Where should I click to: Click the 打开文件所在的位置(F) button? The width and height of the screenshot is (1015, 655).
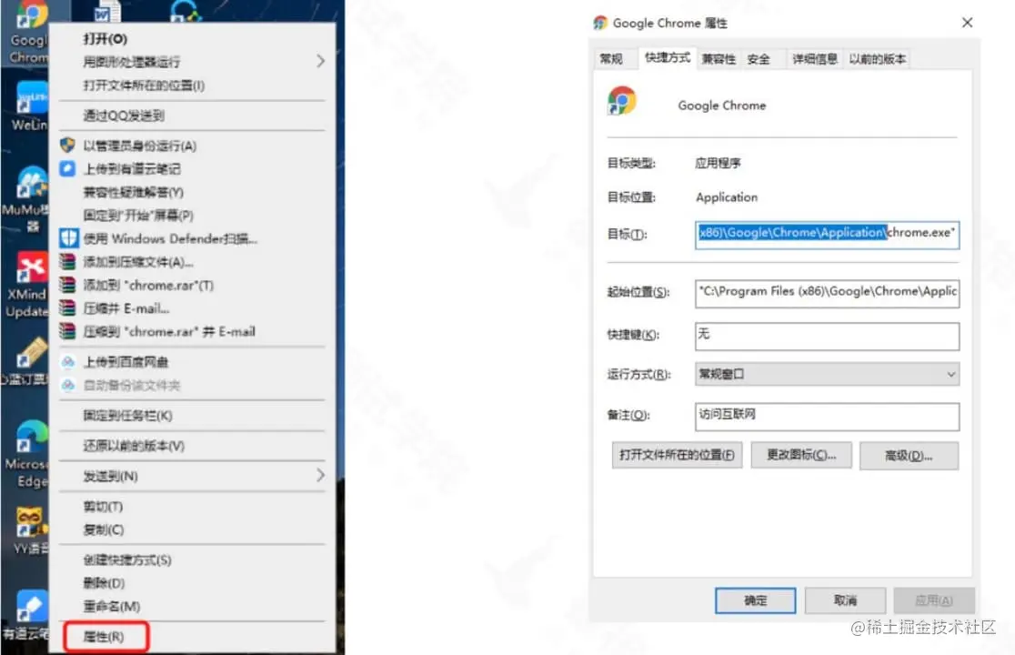(677, 455)
